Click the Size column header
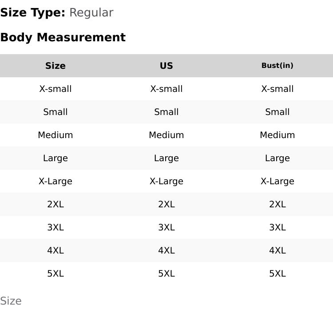The width and height of the screenshot is (333, 317). click(x=55, y=66)
